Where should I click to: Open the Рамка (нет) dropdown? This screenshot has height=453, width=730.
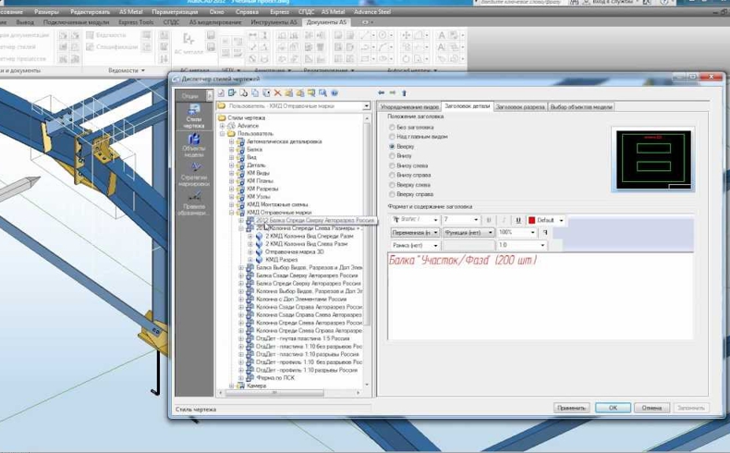[x=414, y=246]
